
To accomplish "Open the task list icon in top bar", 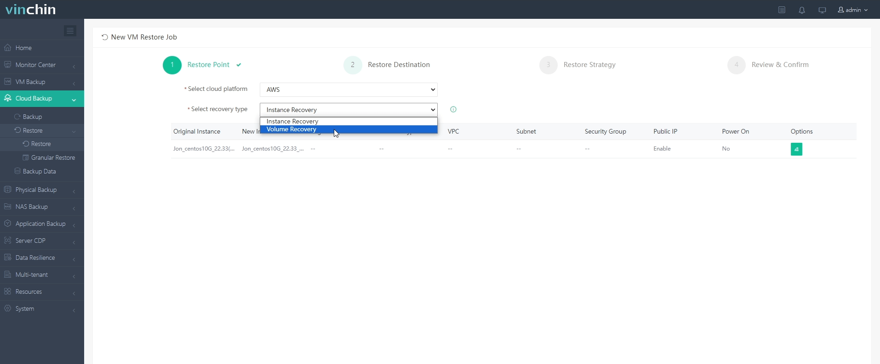I will tap(782, 10).
